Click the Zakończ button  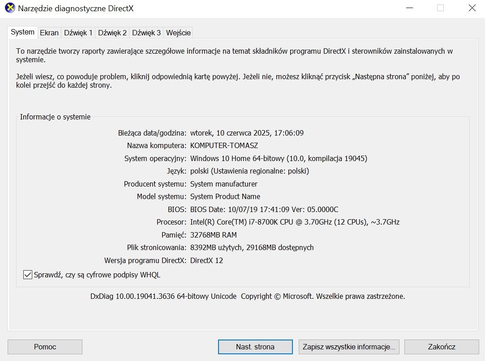442,347
